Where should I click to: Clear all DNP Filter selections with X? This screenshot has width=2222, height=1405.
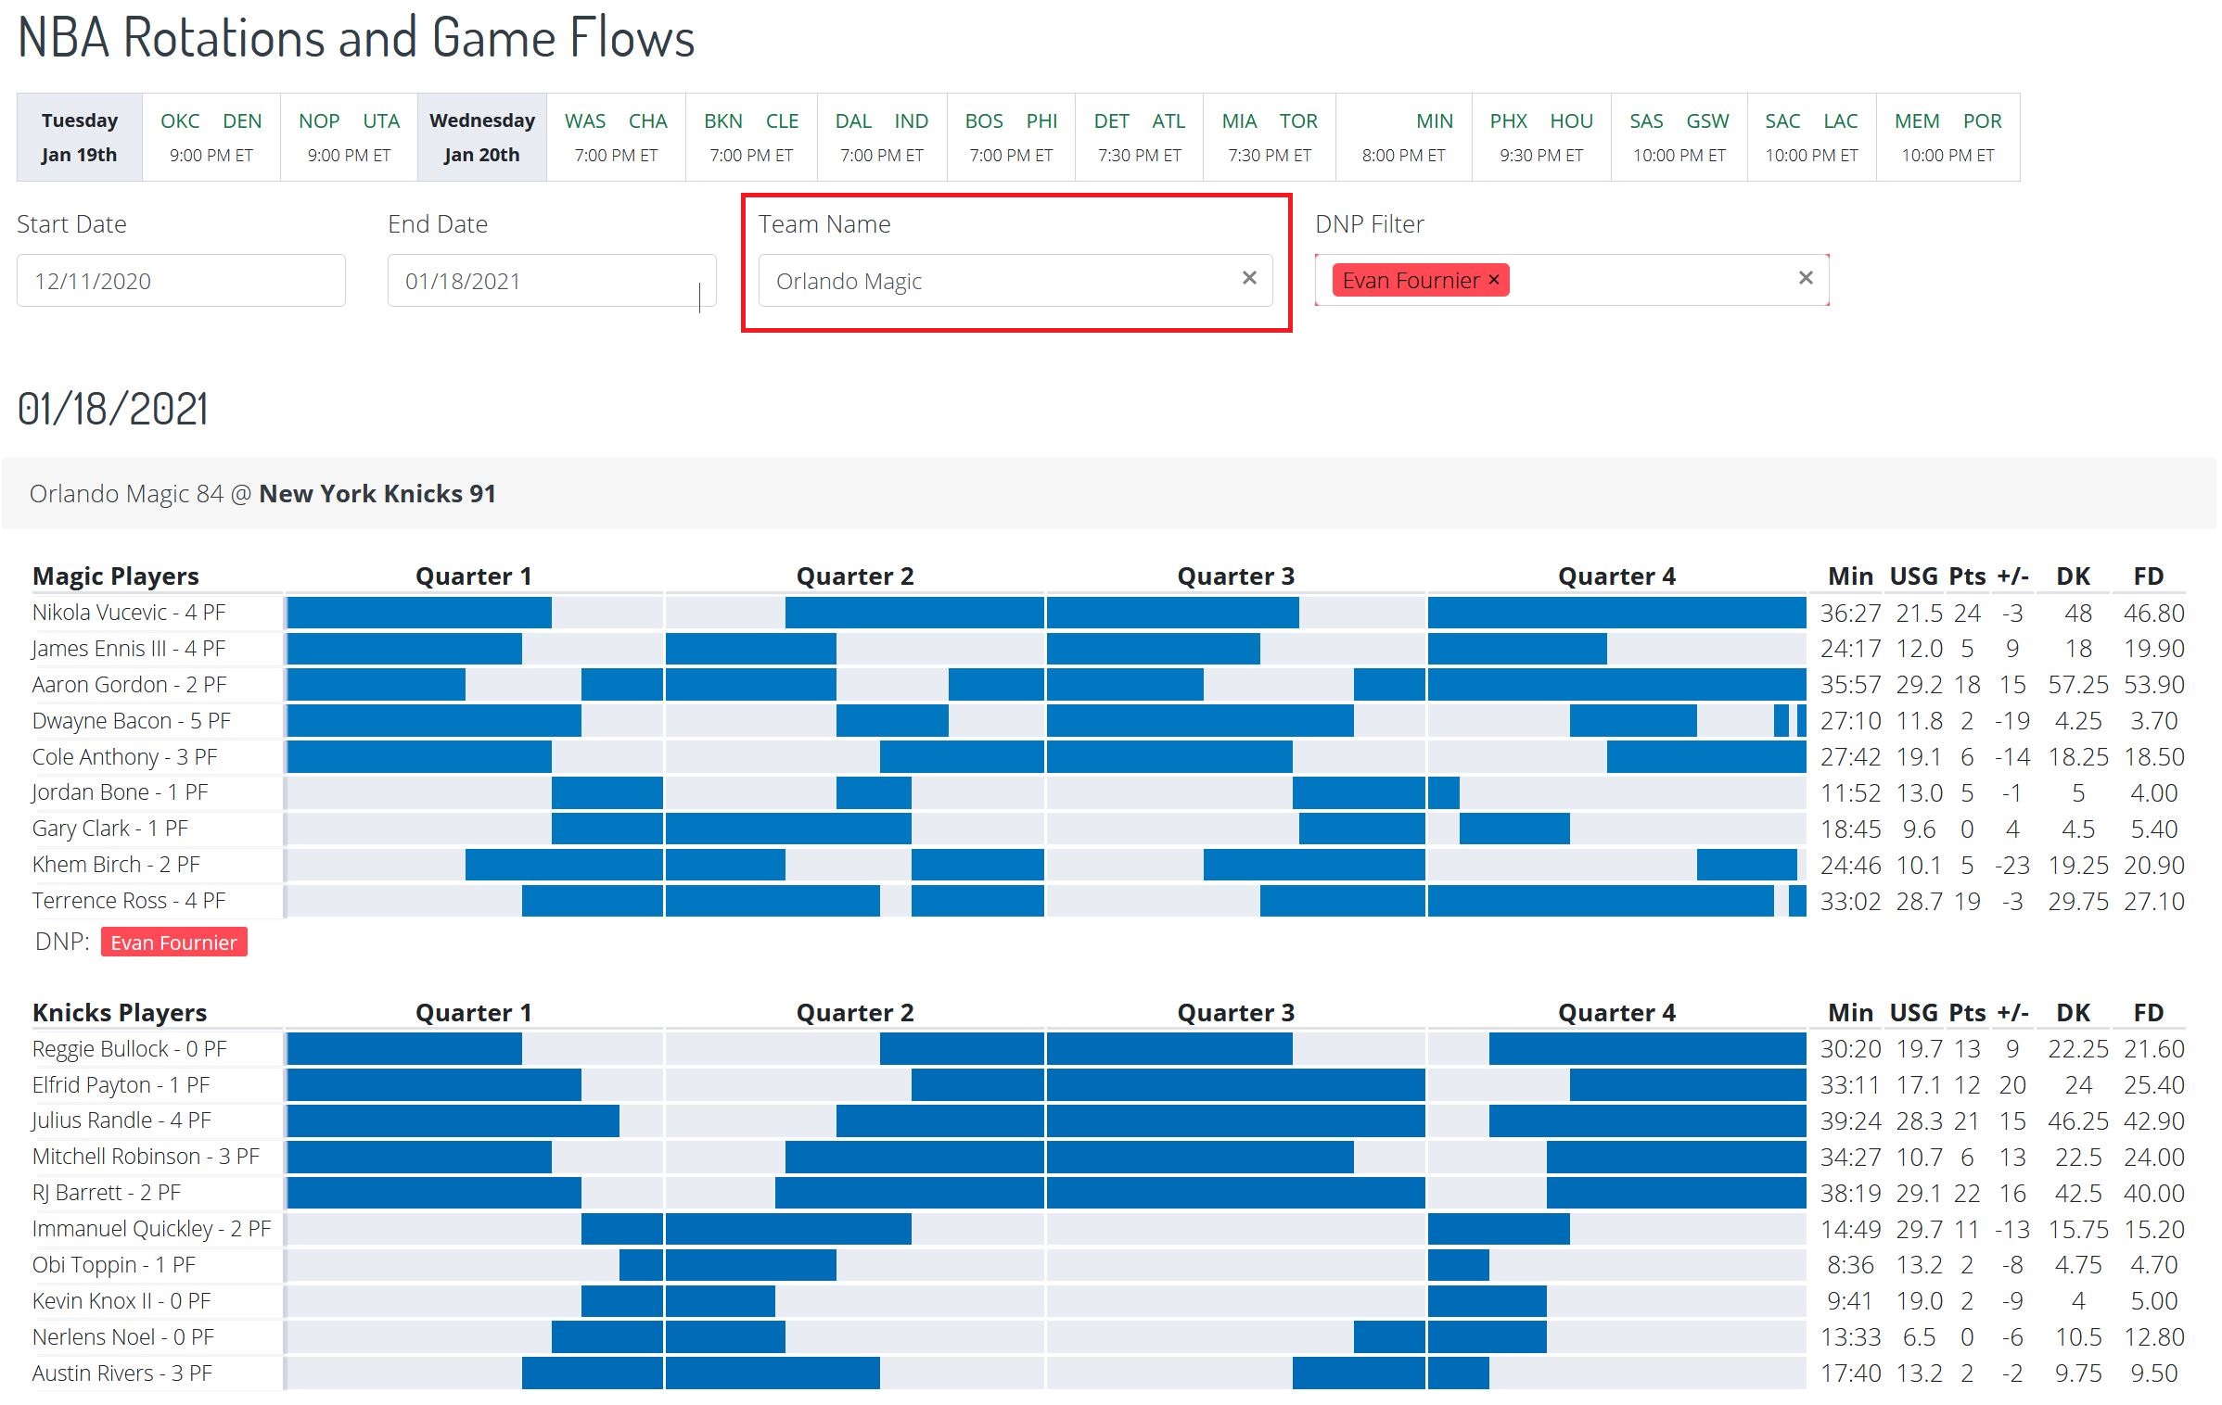click(1805, 278)
